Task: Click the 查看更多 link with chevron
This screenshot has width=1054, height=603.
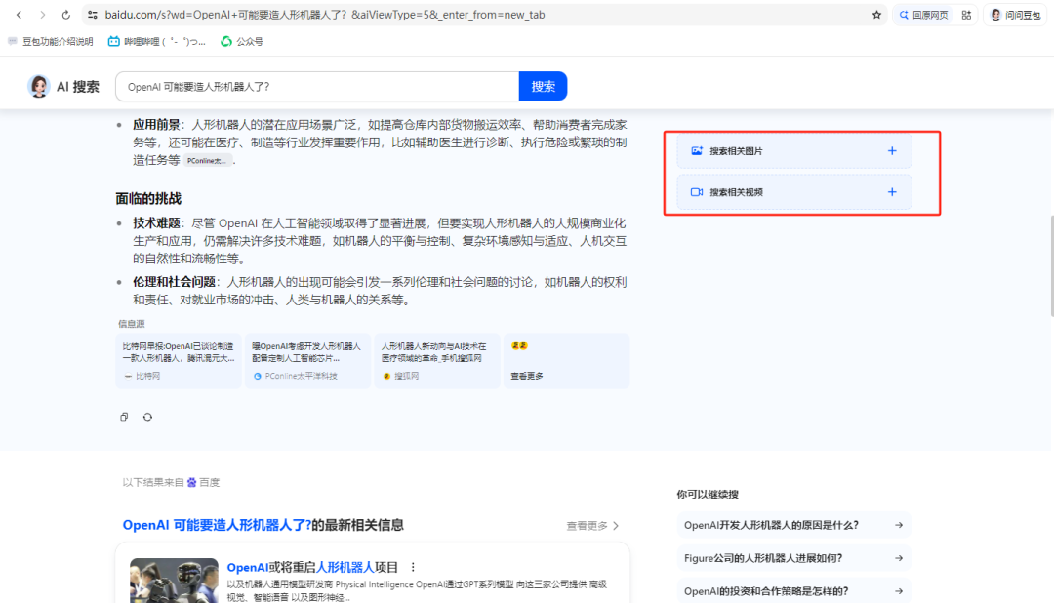Action: [x=592, y=526]
